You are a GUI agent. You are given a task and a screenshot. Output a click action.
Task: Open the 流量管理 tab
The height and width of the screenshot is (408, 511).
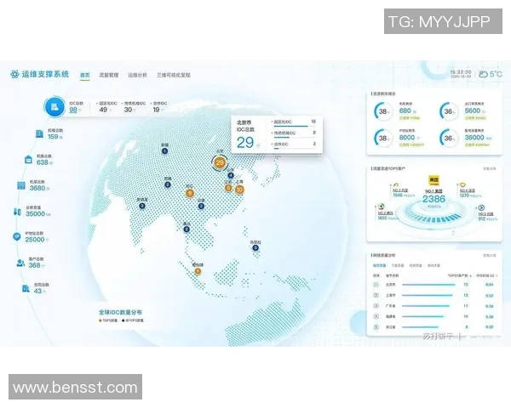pyautogui.click(x=108, y=76)
